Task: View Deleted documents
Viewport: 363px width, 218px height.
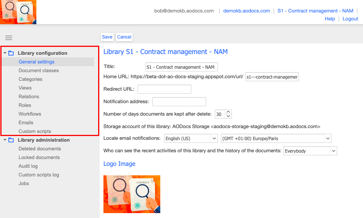Action: (x=40, y=149)
